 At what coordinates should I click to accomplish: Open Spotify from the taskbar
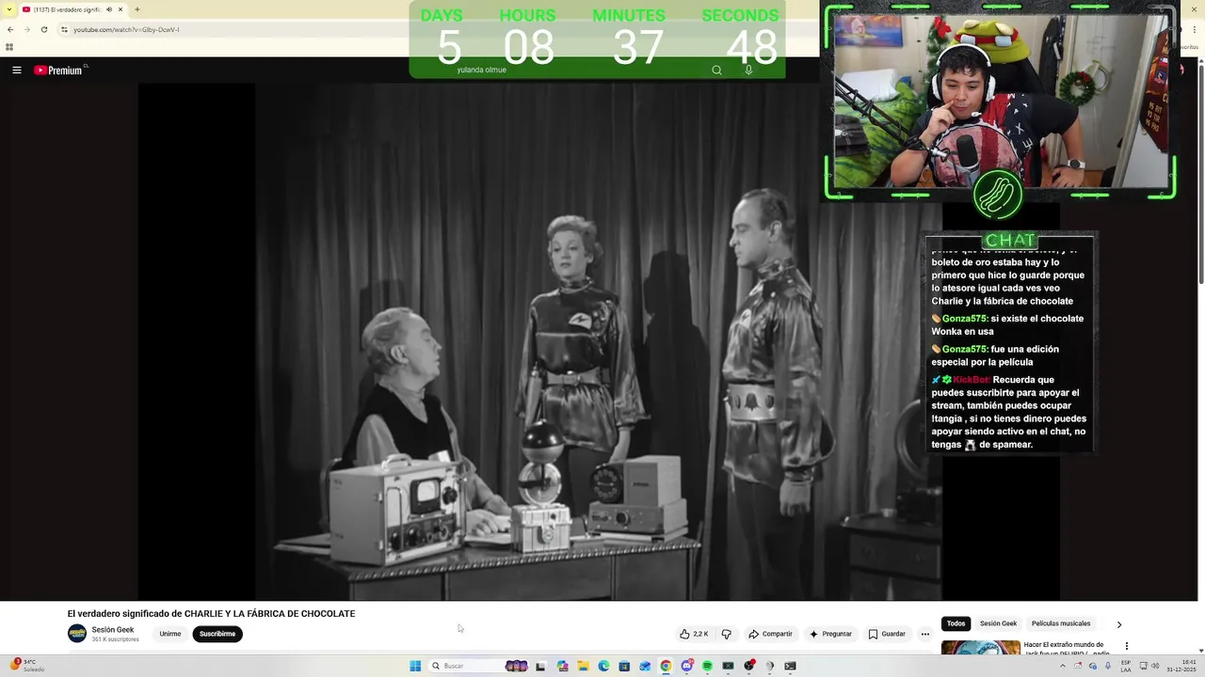[707, 666]
